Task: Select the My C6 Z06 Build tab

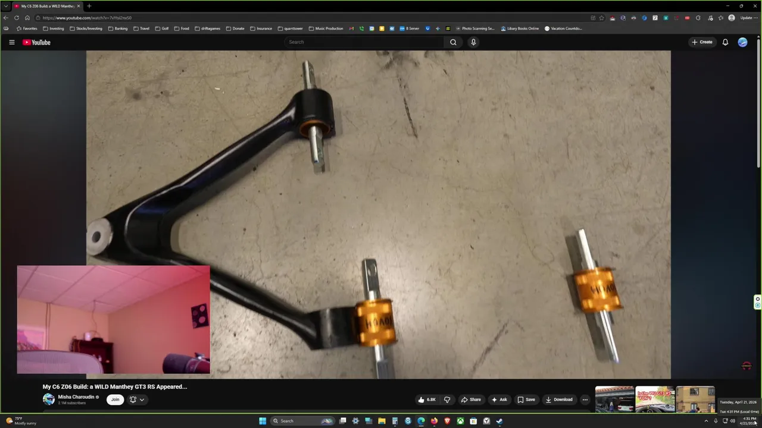Action: (46, 6)
